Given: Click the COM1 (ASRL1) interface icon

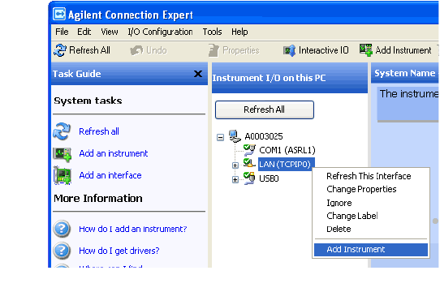Looking at the screenshot, I should pyautogui.click(x=249, y=150).
